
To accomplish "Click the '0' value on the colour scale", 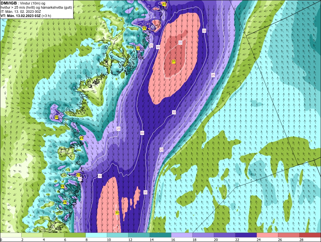I will (x=1, y=240).
